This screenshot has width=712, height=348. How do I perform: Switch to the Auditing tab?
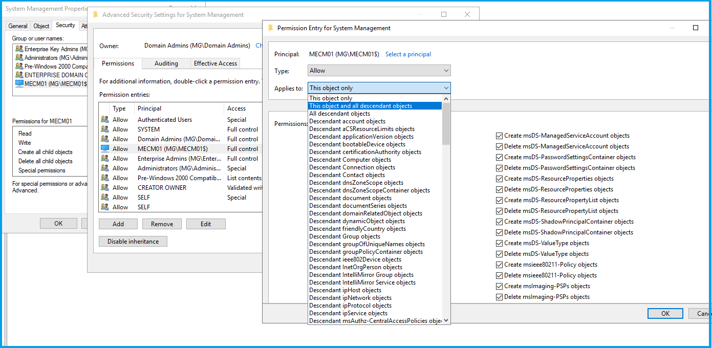click(166, 63)
